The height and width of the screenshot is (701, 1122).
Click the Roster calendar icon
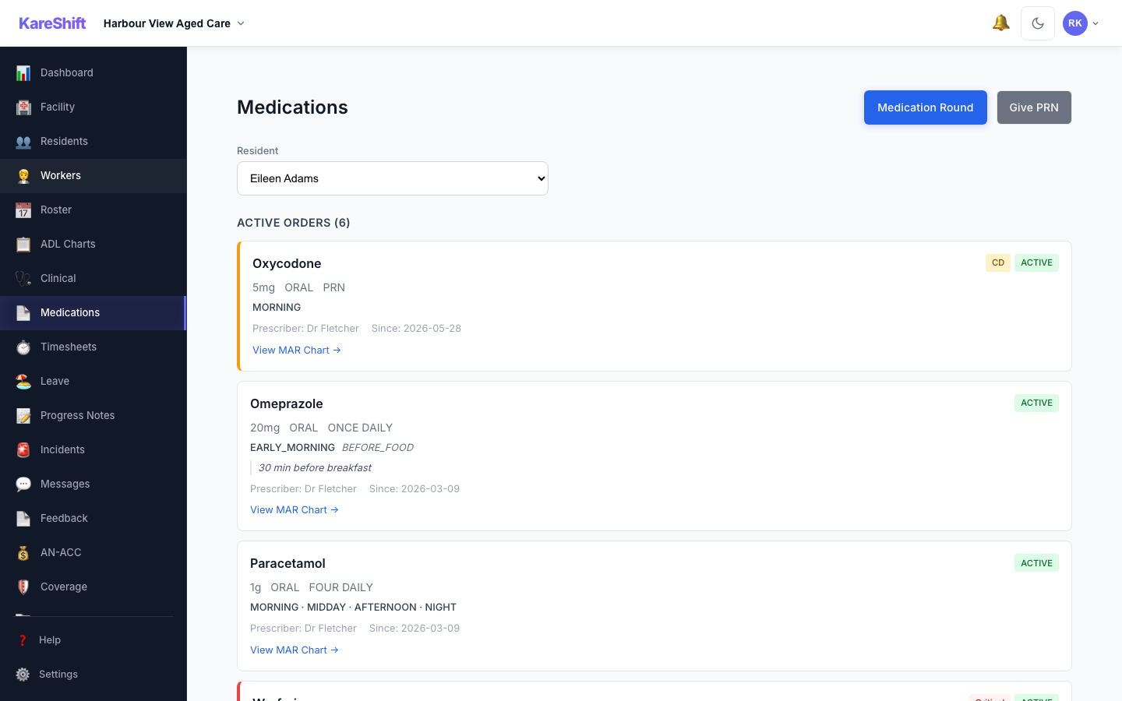(x=23, y=210)
